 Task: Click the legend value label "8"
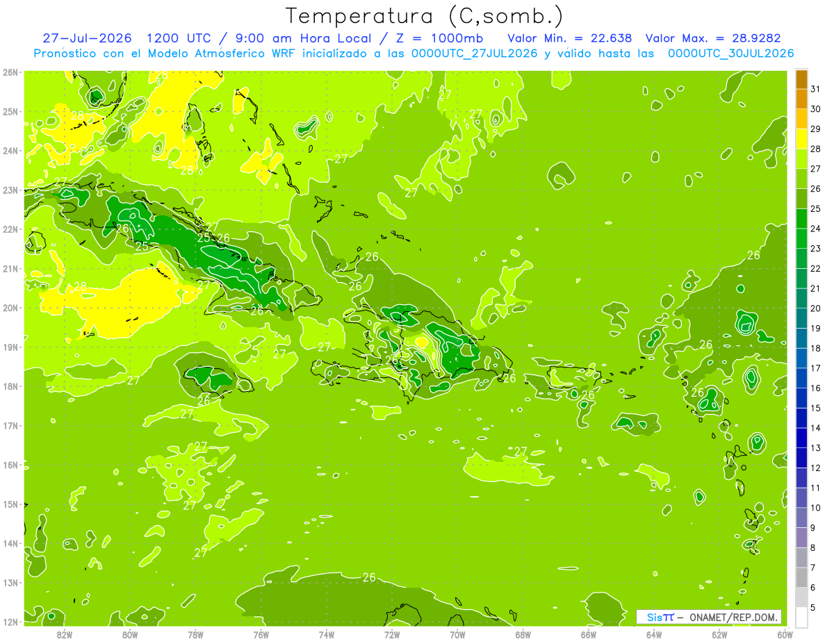click(x=814, y=547)
